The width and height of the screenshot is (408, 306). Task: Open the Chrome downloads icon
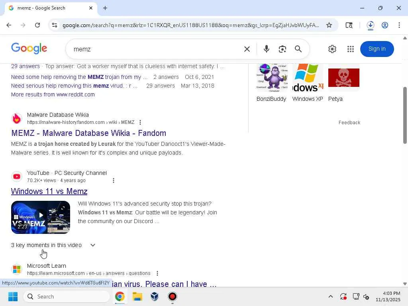(x=370, y=25)
